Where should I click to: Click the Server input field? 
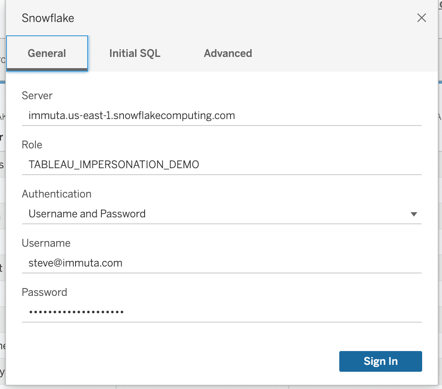point(221,116)
